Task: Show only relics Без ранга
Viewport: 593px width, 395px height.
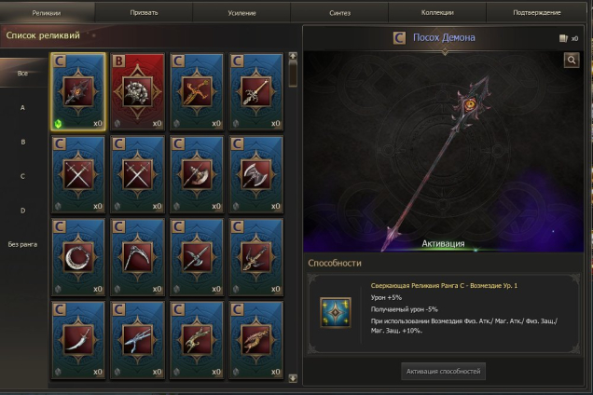Action: [22, 245]
